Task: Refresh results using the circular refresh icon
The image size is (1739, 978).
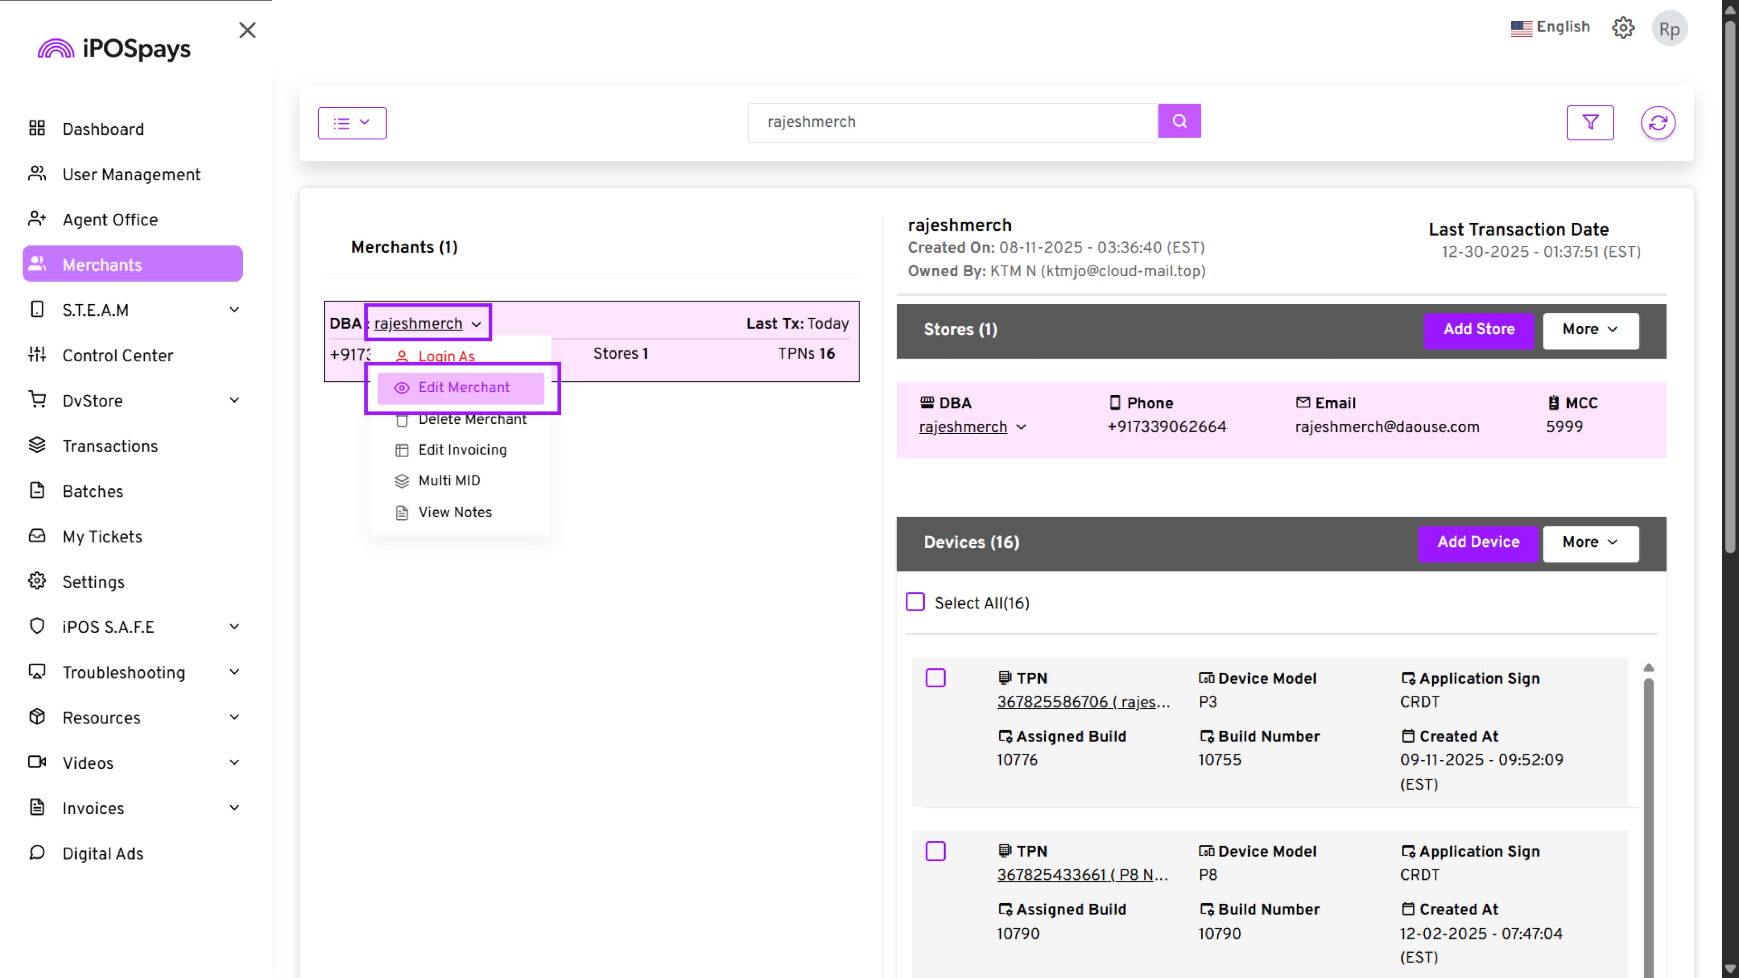Action: tap(1659, 122)
